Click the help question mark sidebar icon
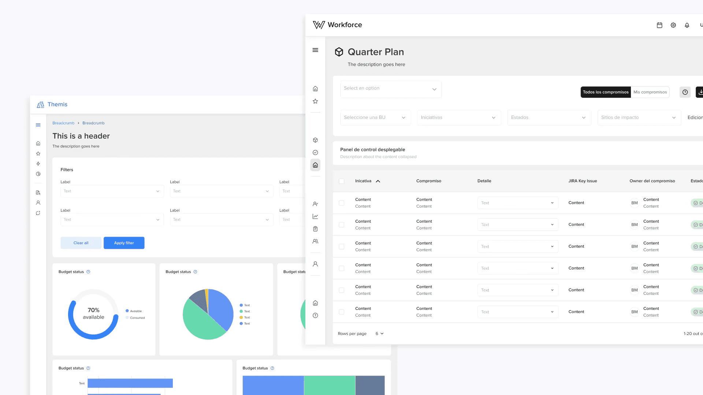Viewport: 703px width, 395px height. (315, 315)
